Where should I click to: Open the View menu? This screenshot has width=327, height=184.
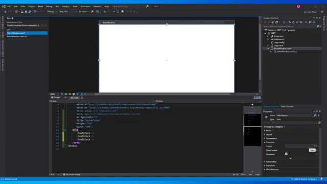22,7
